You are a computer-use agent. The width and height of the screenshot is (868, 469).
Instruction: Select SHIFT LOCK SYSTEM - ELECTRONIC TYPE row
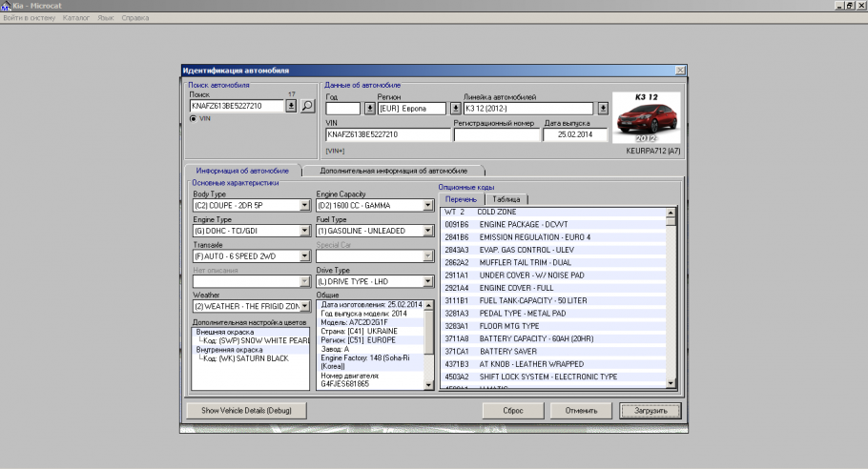[553, 377]
